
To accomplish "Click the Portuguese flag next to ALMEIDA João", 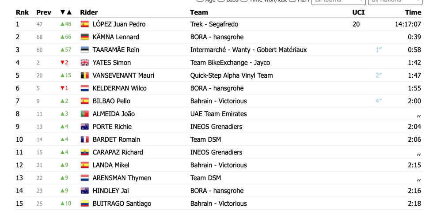I will 85,113.
